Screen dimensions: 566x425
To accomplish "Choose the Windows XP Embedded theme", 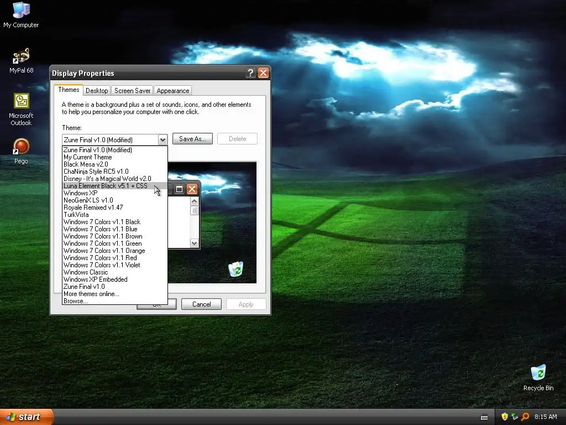I will coord(115,279).
